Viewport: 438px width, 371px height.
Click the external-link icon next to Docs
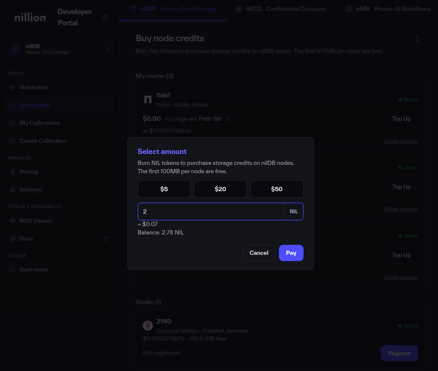[x=105, y=239]
